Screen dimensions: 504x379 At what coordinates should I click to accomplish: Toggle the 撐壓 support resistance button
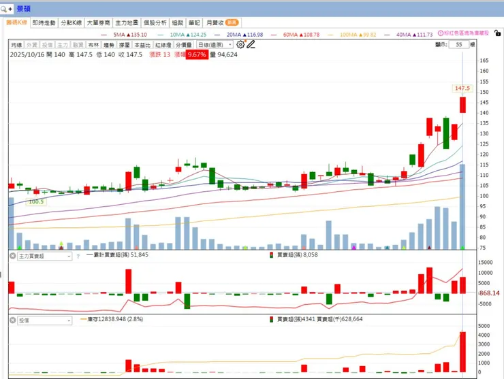point(124,45)
